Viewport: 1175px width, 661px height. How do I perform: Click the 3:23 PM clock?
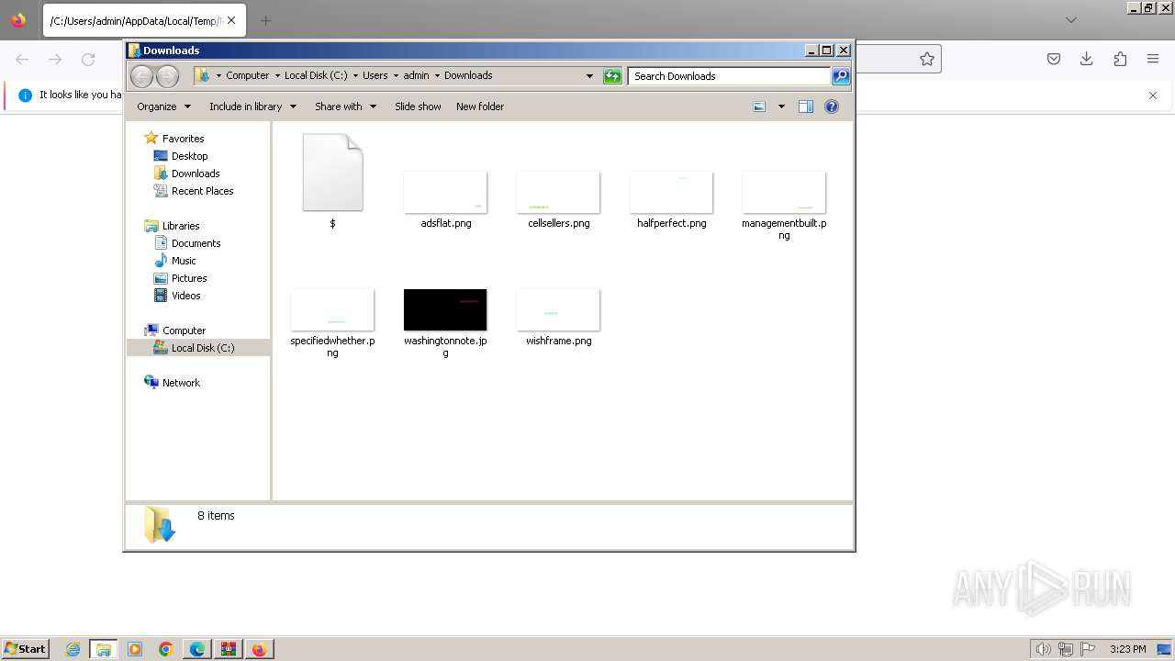pos(1127,649)
